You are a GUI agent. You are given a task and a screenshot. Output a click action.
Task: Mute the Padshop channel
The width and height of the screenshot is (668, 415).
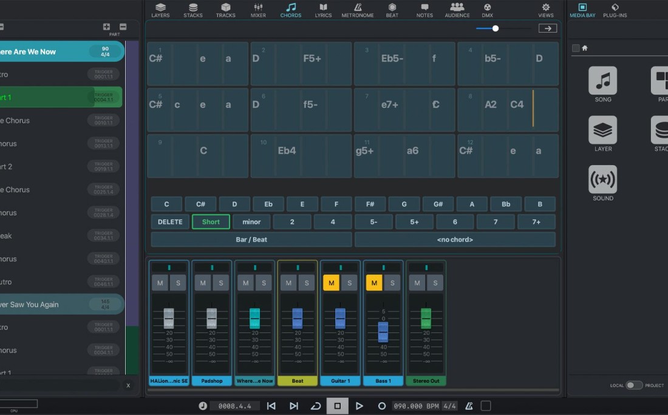tap(203, 283)
